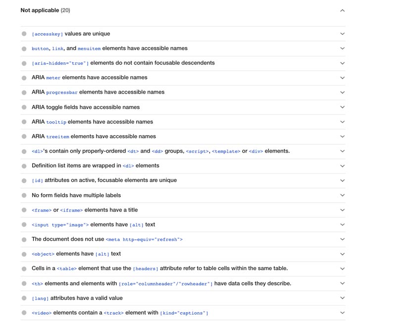
Task: Expand chevron for table headers attribute audit
Action: [342, 269]
